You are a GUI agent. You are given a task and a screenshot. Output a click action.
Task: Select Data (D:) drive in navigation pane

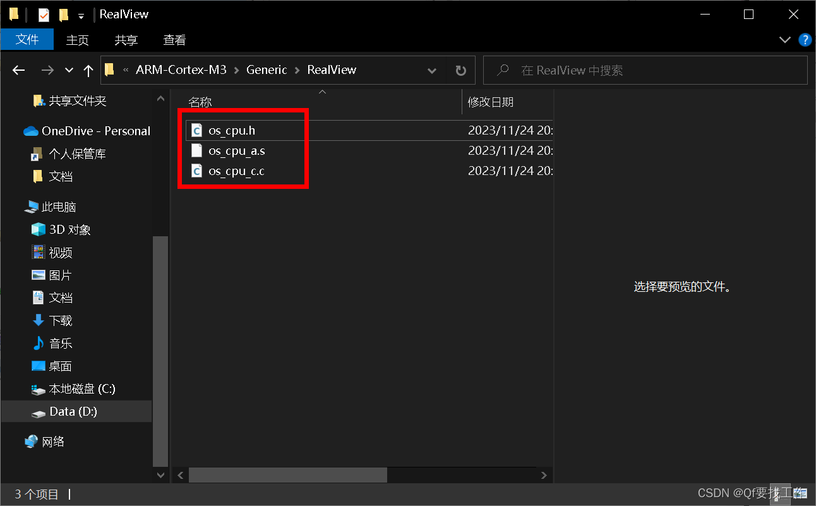[73, 411]
